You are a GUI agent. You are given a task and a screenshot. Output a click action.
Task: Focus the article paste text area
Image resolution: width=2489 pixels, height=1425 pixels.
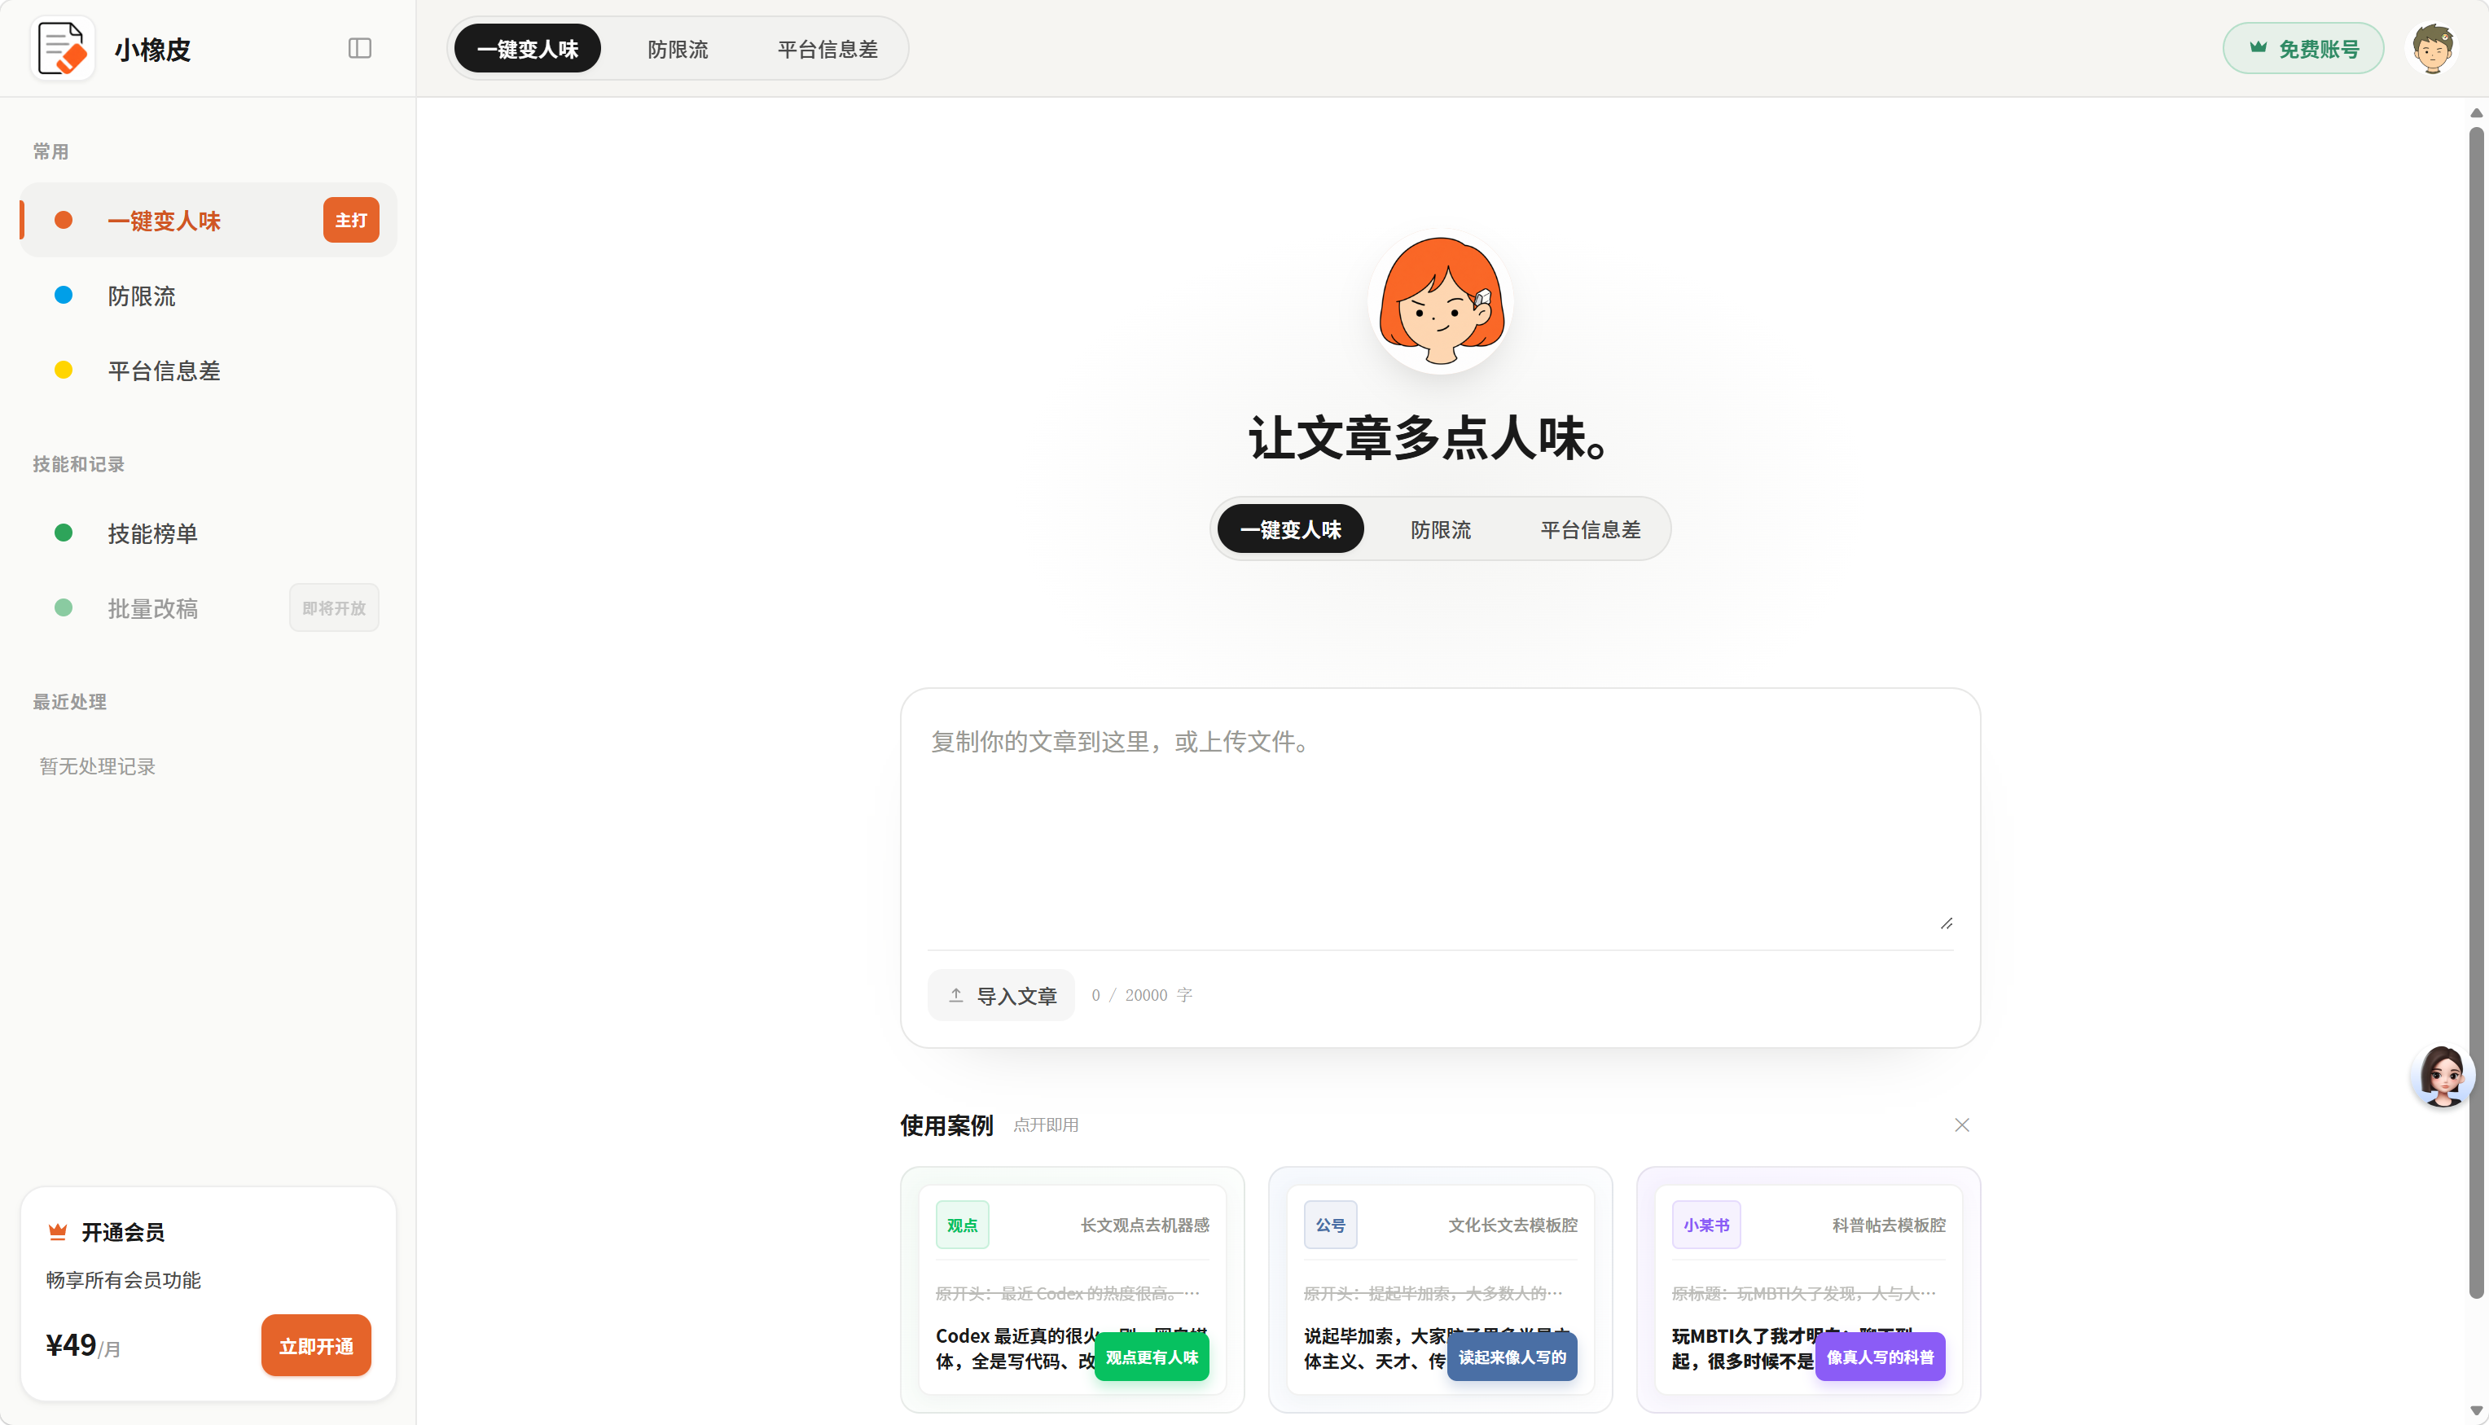click(1440, 825)
